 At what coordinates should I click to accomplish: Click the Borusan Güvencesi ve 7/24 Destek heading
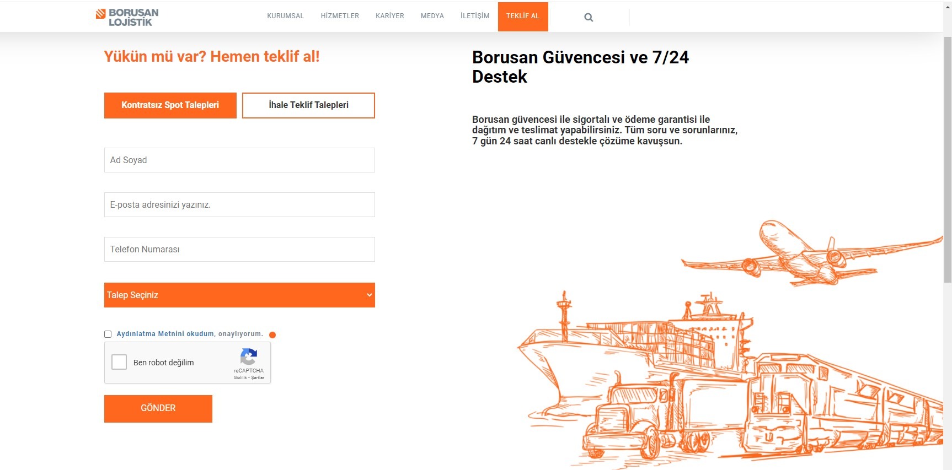[x=580, y=67]
